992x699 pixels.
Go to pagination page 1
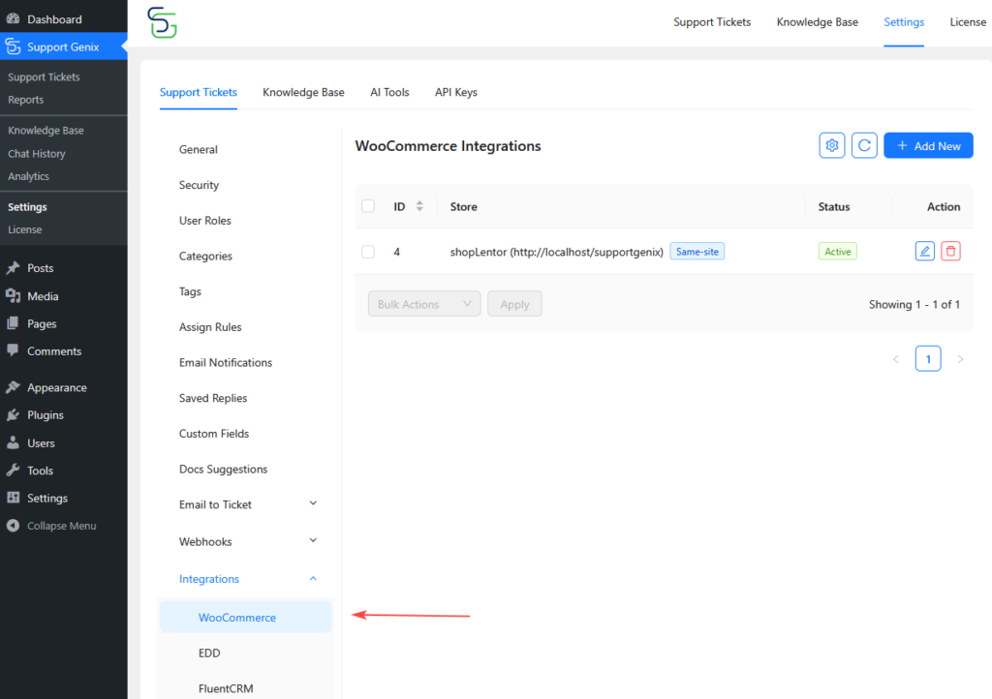click(x=927, y=359)
